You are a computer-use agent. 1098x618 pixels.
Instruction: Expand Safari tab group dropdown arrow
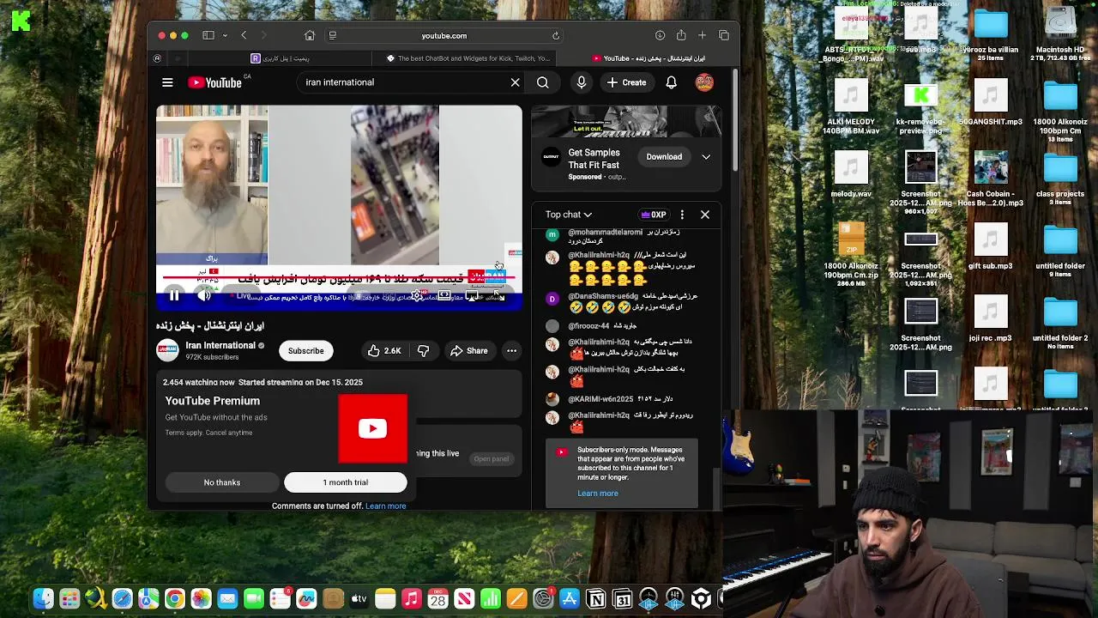click(225, 35)
